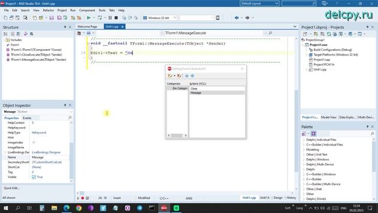
Task: Toggle the Visible True checkbox
Action: pos(34,177)
